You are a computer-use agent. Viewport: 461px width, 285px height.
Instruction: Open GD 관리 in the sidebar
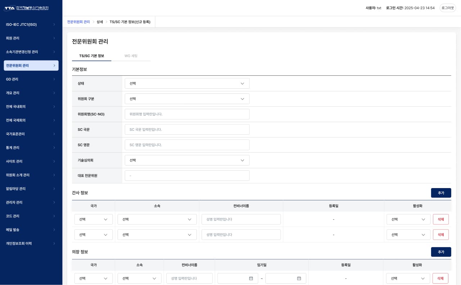[x=12, y=79]
